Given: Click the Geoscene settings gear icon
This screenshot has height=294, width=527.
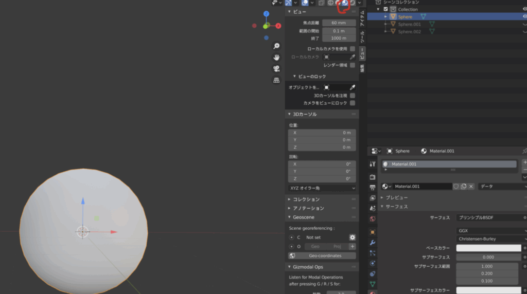Looking at the screenshot, I should click(352, 237).
